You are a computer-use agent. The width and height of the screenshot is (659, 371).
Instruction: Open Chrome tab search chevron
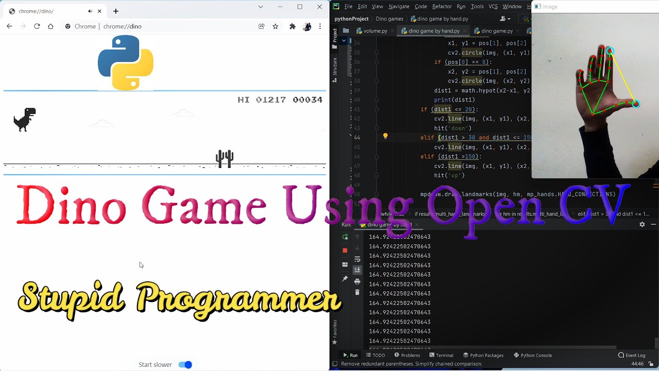tap(261, 7)
